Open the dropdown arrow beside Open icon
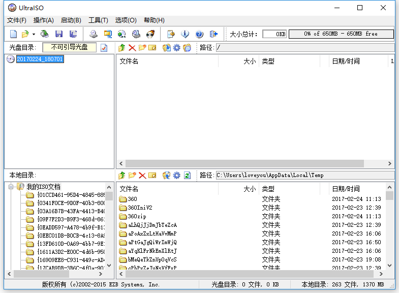Image resolution: width=399 pixels, height=293 pixels. click(34, 34)
